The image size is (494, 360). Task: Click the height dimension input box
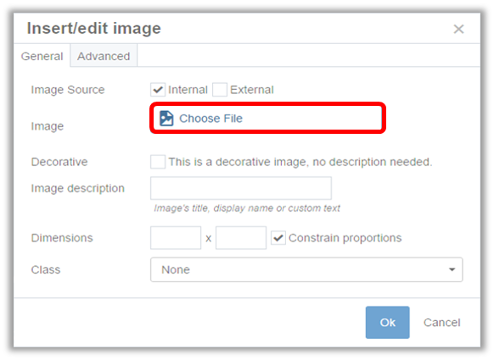(241, 238)
